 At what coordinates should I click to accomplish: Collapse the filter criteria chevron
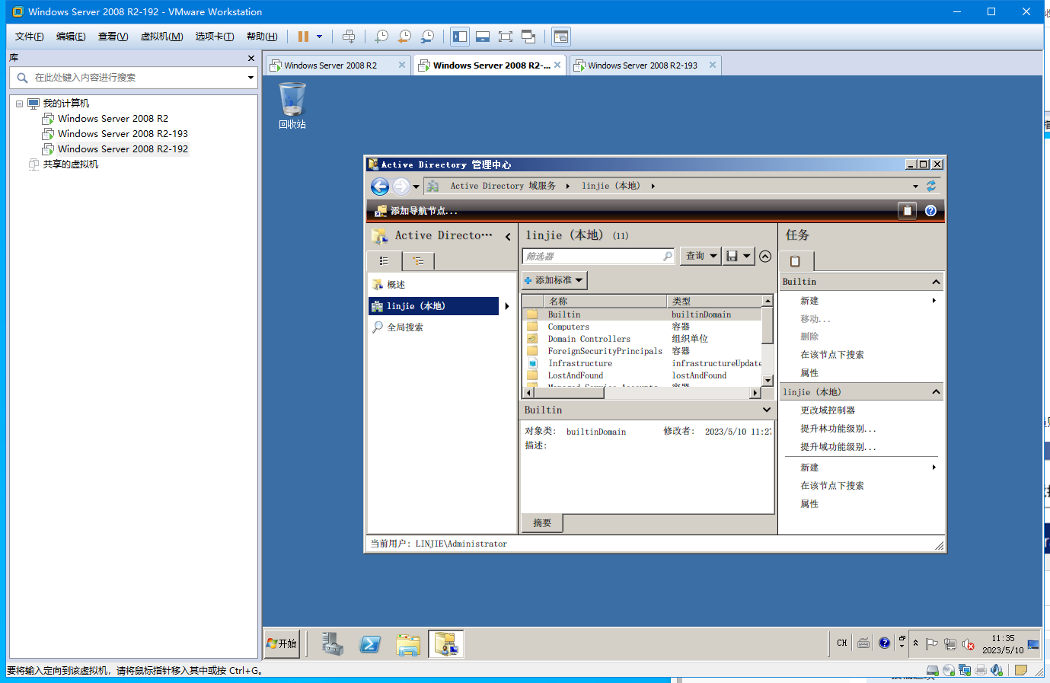tap(765, 257)
